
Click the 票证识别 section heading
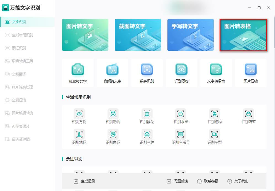click(74, 159)
